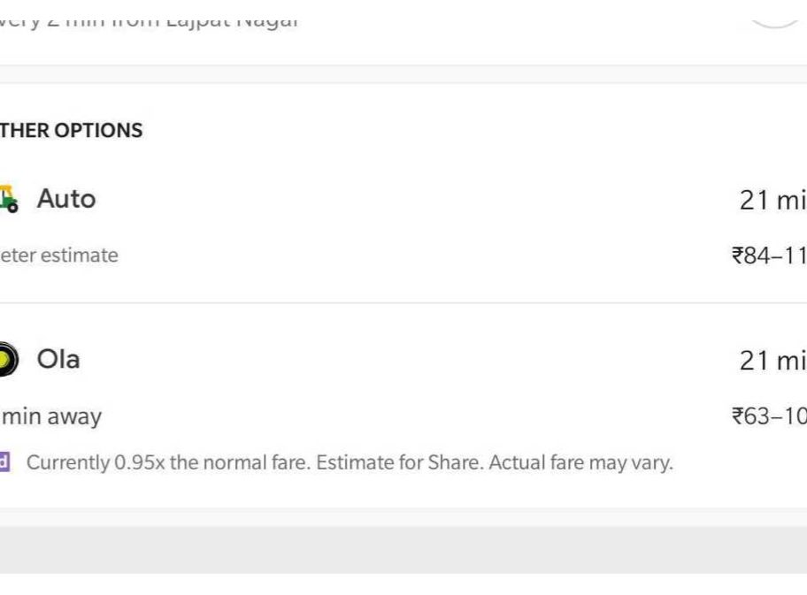The height and width of the screenshot is (595, 807).
Task: Open Ola's 21 min trip duration
Action: click(x=772, y=361)
